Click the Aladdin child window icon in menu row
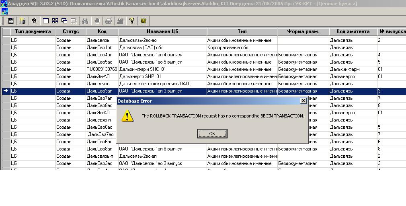 (5, 11)
